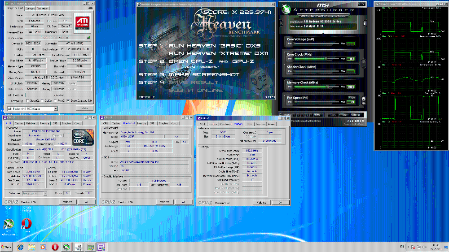Click Save profile button in Afterburner
The height and width of the screenshot is (252, 449).
317,115
